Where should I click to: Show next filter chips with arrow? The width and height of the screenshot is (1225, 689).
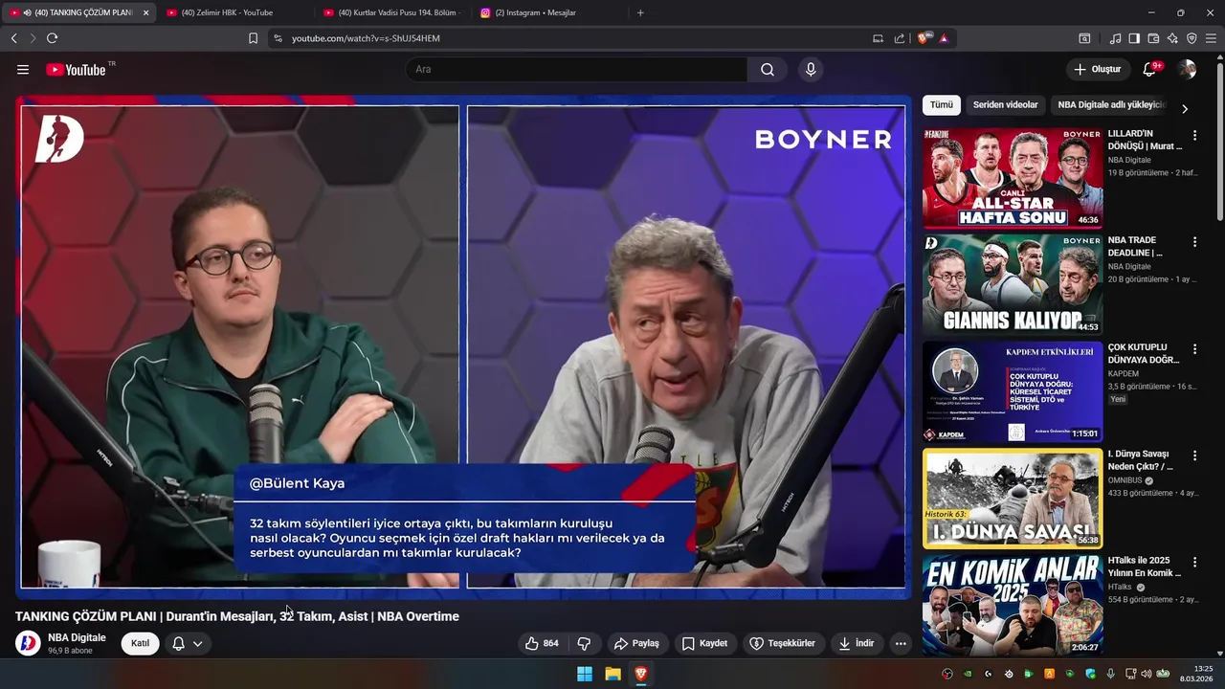point(1185,108)
